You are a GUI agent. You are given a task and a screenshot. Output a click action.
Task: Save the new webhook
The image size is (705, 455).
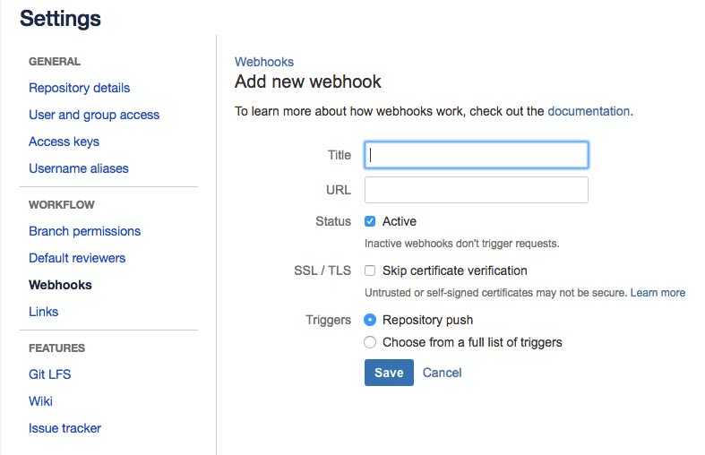coord(389,373)
